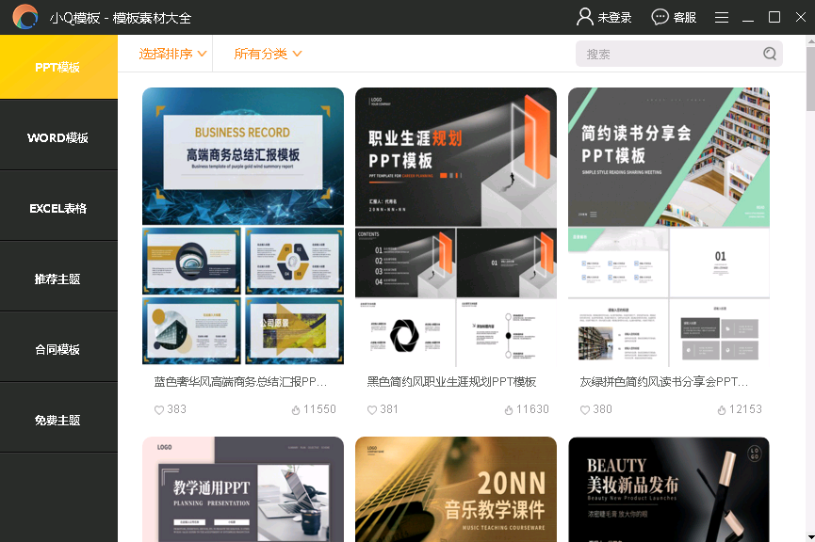Open 20NN 音乐教学课件 template thumbnail
Viewport: 815px width, 542px height.
(456, 489)
